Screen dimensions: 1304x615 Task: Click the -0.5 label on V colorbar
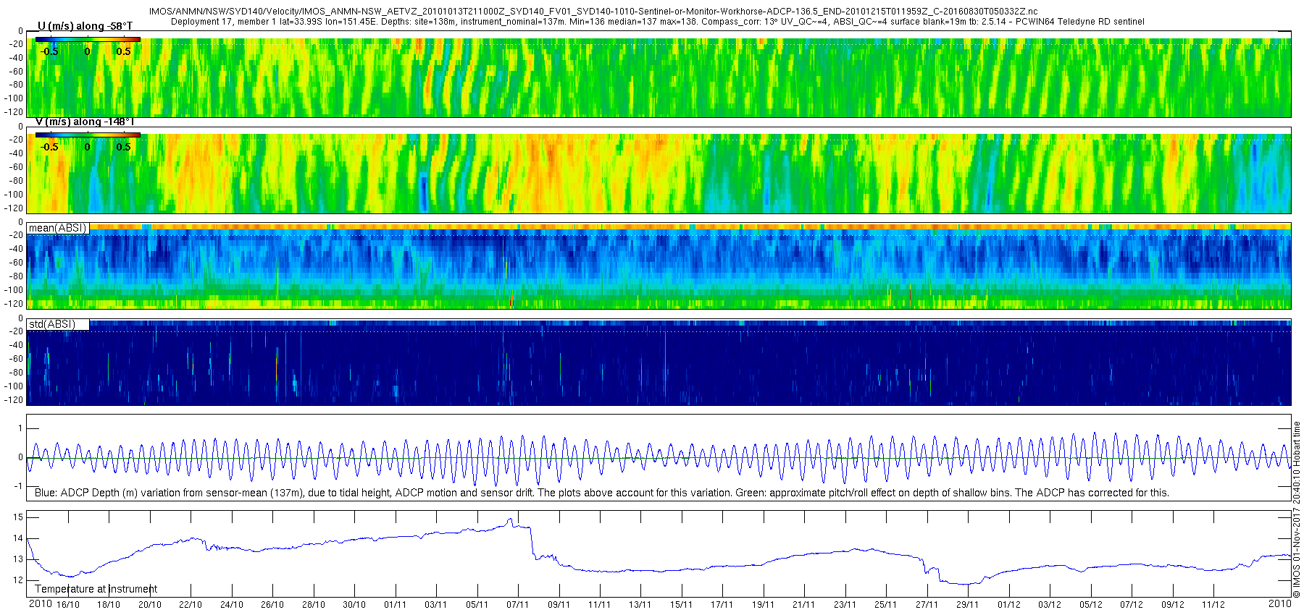pos(49,147)
